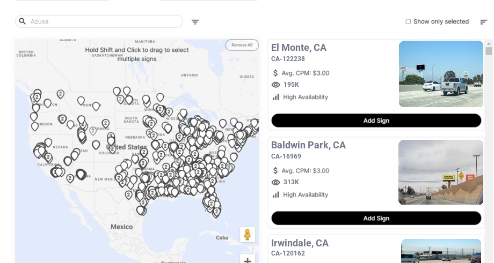This screenshot has width=494, height=263.
Task: Open the sort icon next to Show only selected
Action: tap(484, 22)
